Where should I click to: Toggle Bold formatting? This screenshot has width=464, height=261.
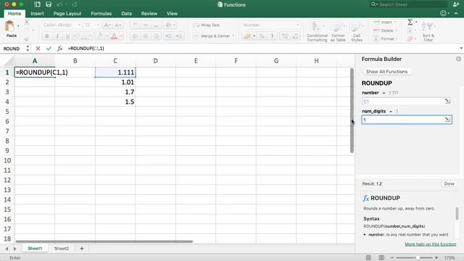(46, 36)
